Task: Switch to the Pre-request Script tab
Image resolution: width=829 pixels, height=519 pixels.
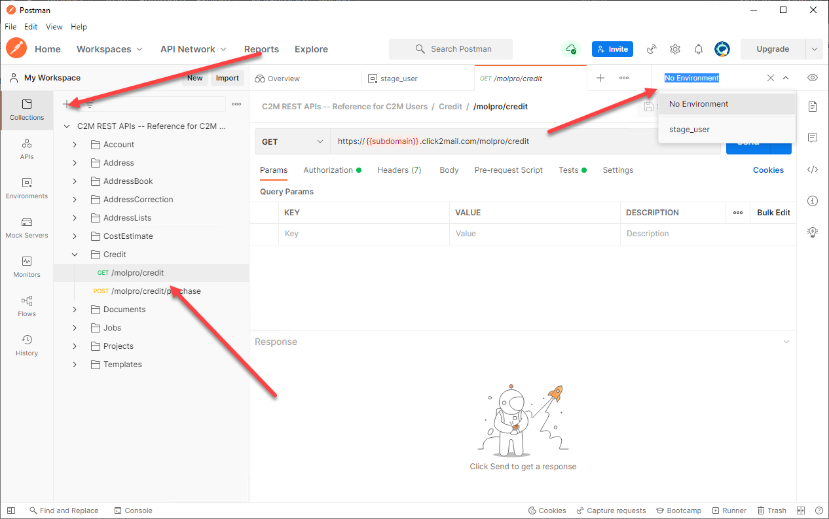Action: click(x=508, y=170)
